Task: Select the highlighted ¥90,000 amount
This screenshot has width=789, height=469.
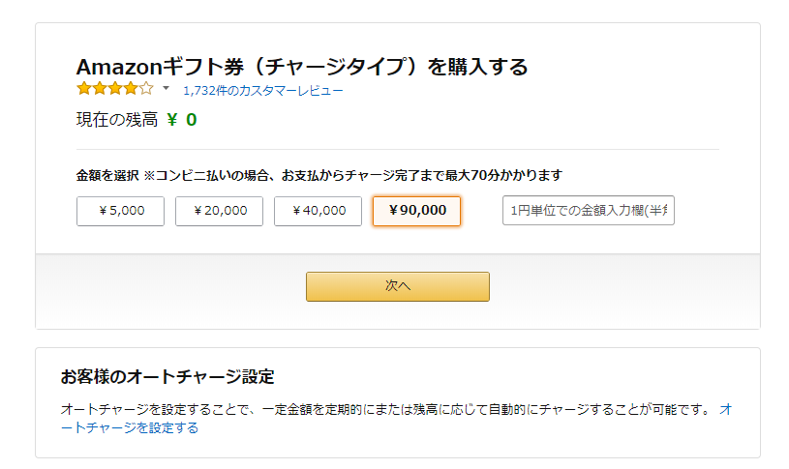Action: click(x=416, y=211)
